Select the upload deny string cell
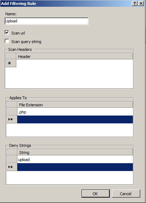Viewport: 146px width, 203px height. pos(75,159)
